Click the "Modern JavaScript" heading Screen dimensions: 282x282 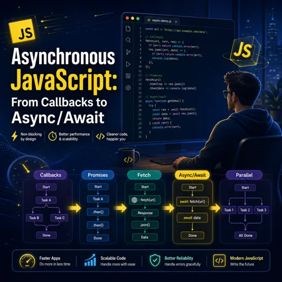(247, 258)
